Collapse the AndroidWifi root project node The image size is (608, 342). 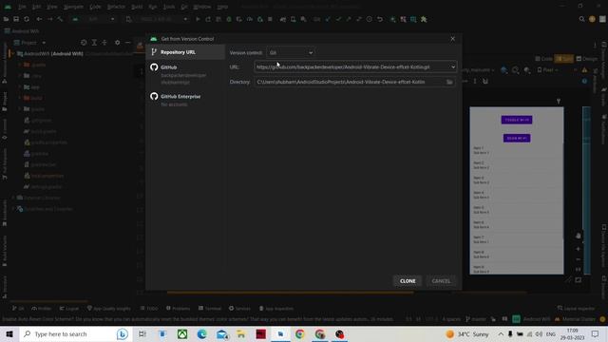tap(13, 53)
